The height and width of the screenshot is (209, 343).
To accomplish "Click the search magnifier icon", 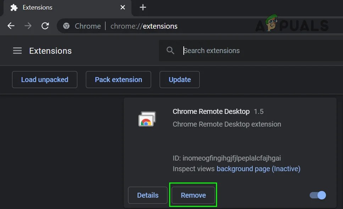I will coord(170,51).
